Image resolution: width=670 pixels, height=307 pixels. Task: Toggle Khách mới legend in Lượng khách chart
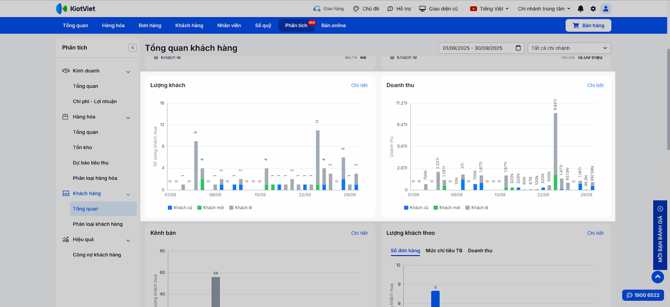[x=211, y=207]
